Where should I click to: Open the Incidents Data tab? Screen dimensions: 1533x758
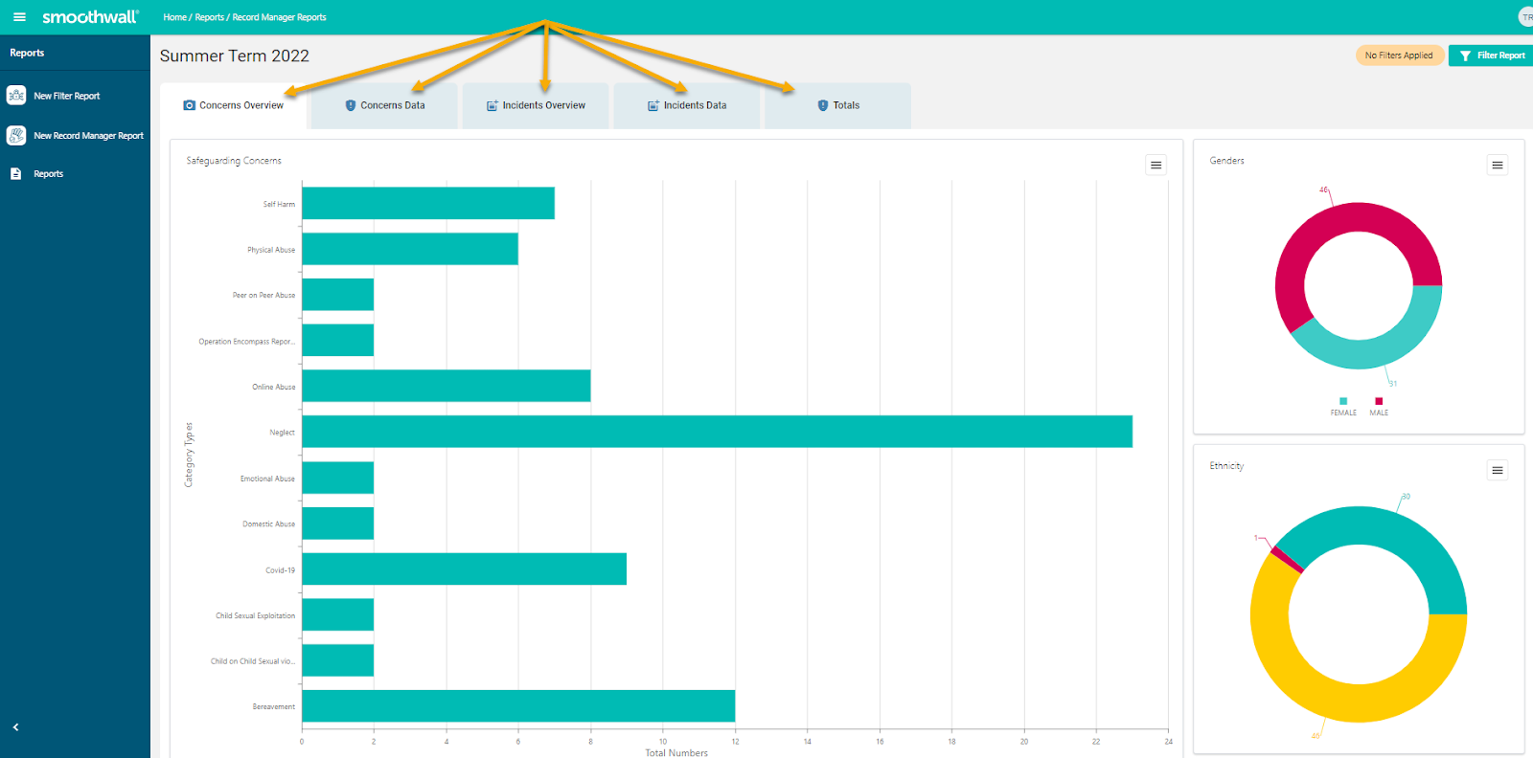(687, 106)
